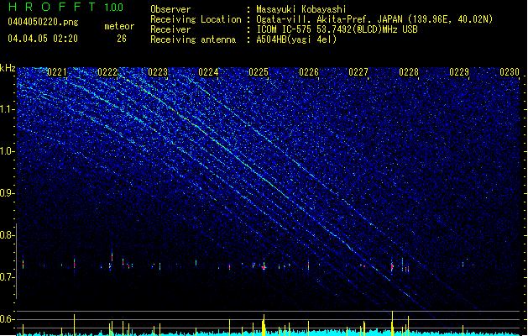Click the 0.7 frequency axis label

coord(8,277)
